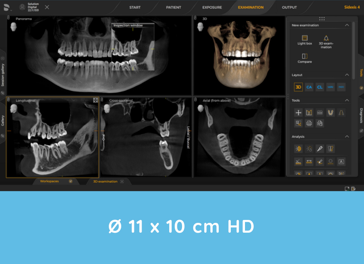364x264 pixels.
Task: Switch layout to MPR view
Action: pyautogui.click(x=331, y=87)
